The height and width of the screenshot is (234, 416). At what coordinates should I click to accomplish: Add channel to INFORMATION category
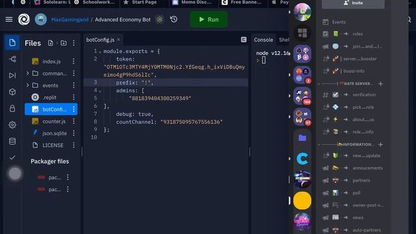381,144
